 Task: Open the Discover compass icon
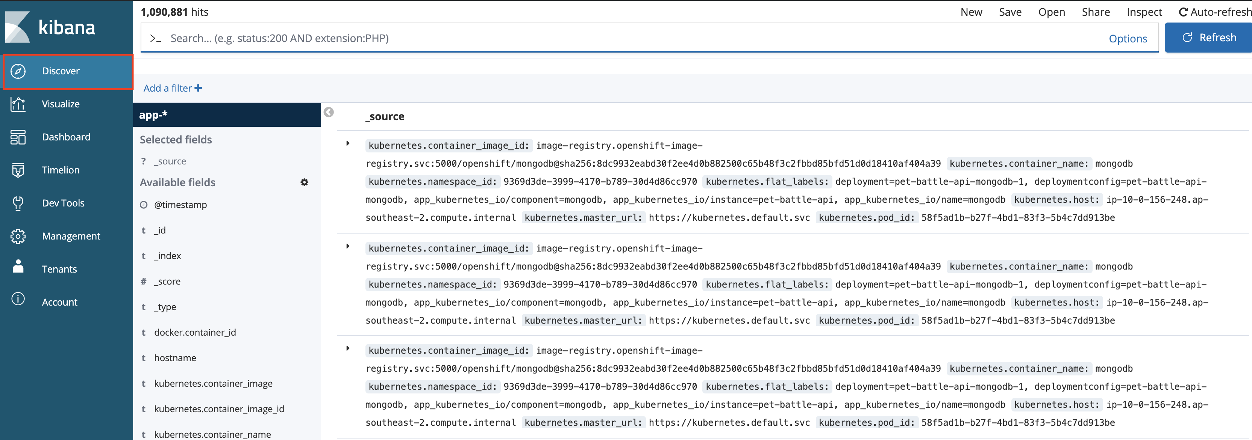pos(18,71)
